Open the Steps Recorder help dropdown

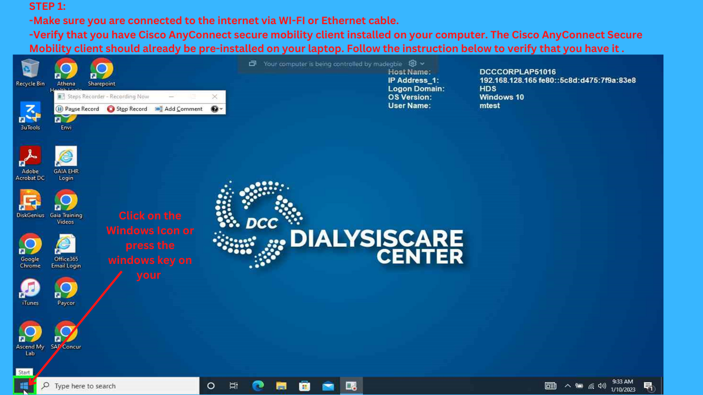[217, 109]
